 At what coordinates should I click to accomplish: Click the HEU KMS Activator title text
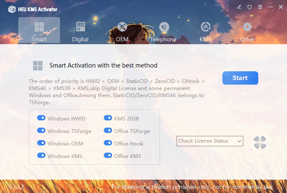[38, 9]
